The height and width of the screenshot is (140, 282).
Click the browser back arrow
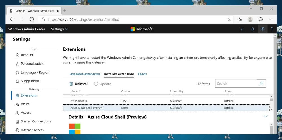(x=12, y=19)
